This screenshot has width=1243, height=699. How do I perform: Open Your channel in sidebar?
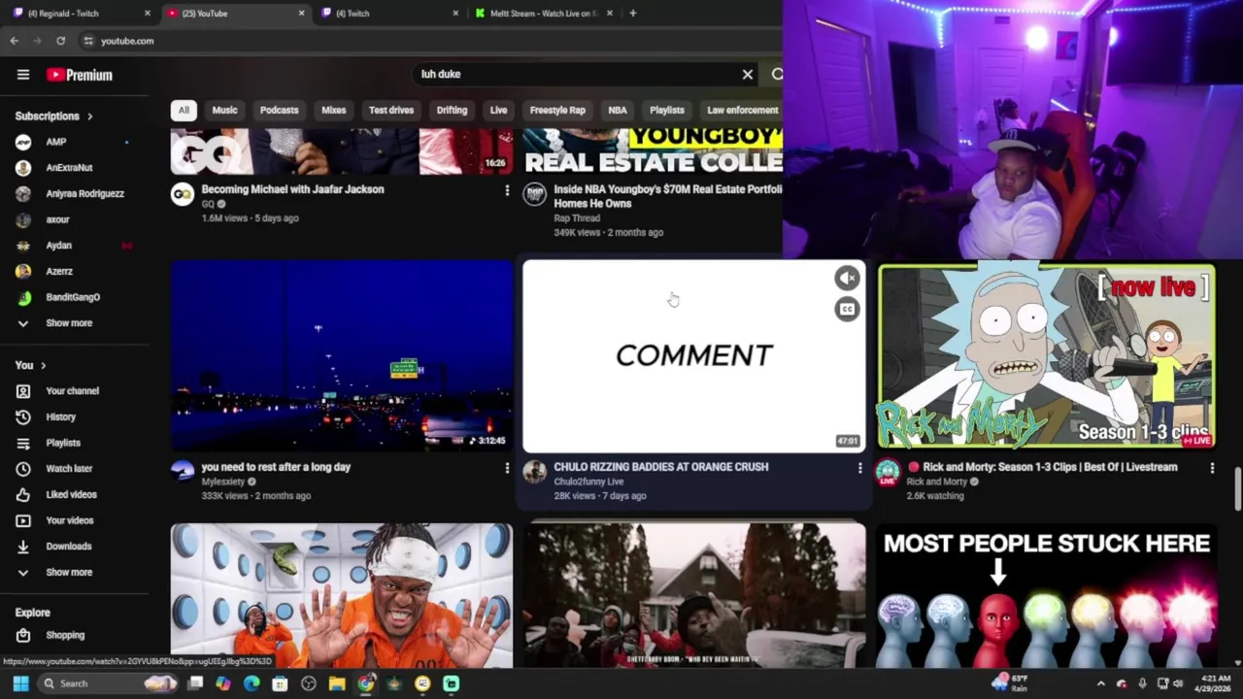[73, 390]
